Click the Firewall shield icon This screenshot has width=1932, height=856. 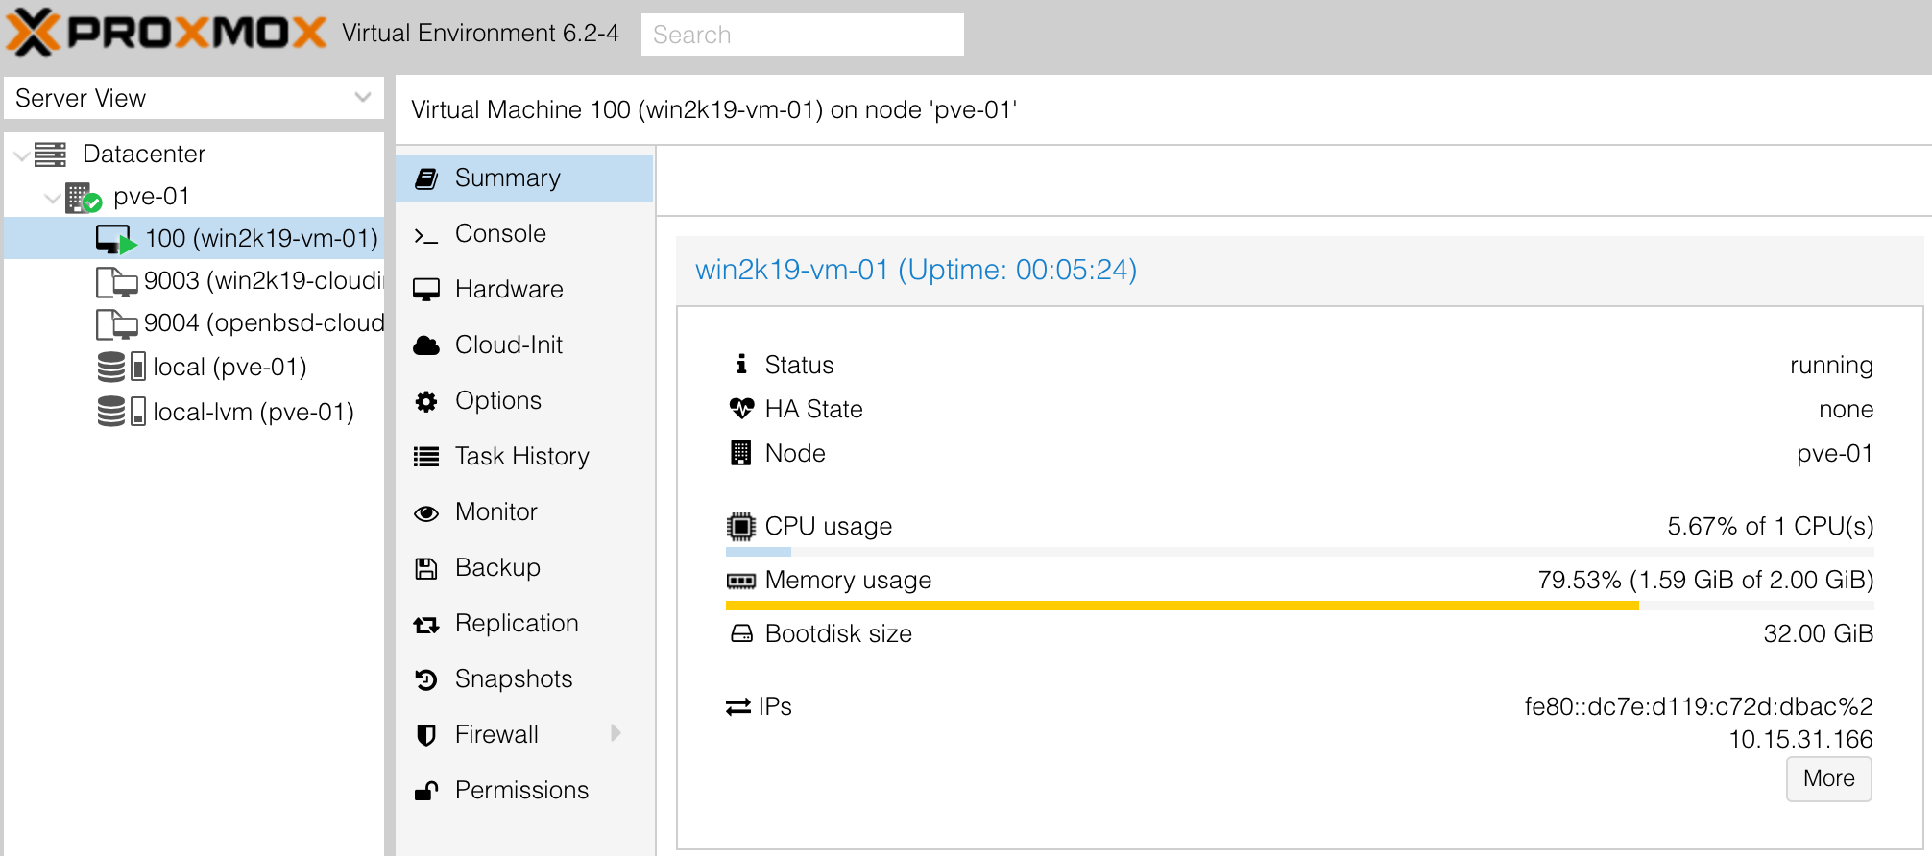[426, 735]
